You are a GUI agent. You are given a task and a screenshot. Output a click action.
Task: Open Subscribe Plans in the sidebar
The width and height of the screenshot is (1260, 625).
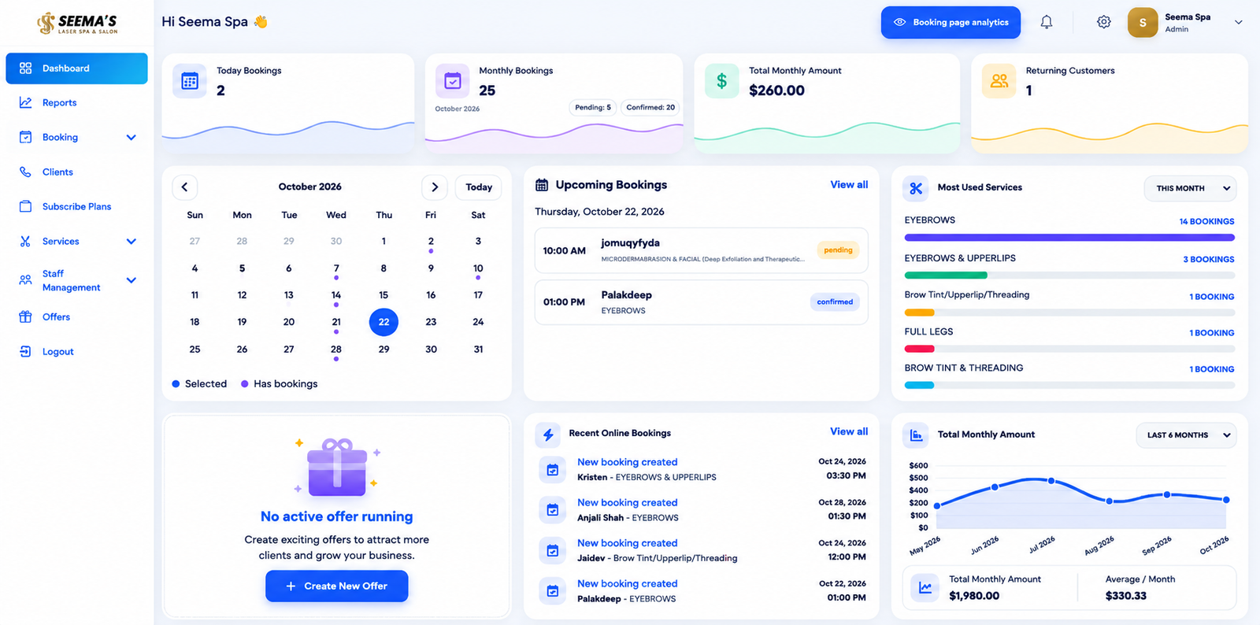click(76, 207)
